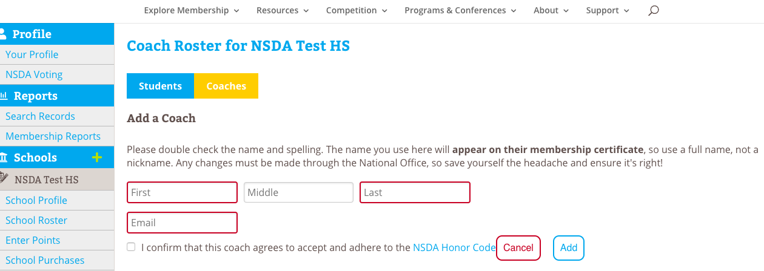Click the Reports bar chart icon
Image resolution: width=764 pixels, height=271 pixels.
point(4,96)
